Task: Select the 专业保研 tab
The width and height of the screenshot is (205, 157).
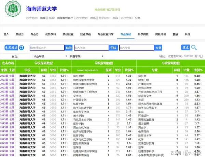Action: click(x=126, y=34)
